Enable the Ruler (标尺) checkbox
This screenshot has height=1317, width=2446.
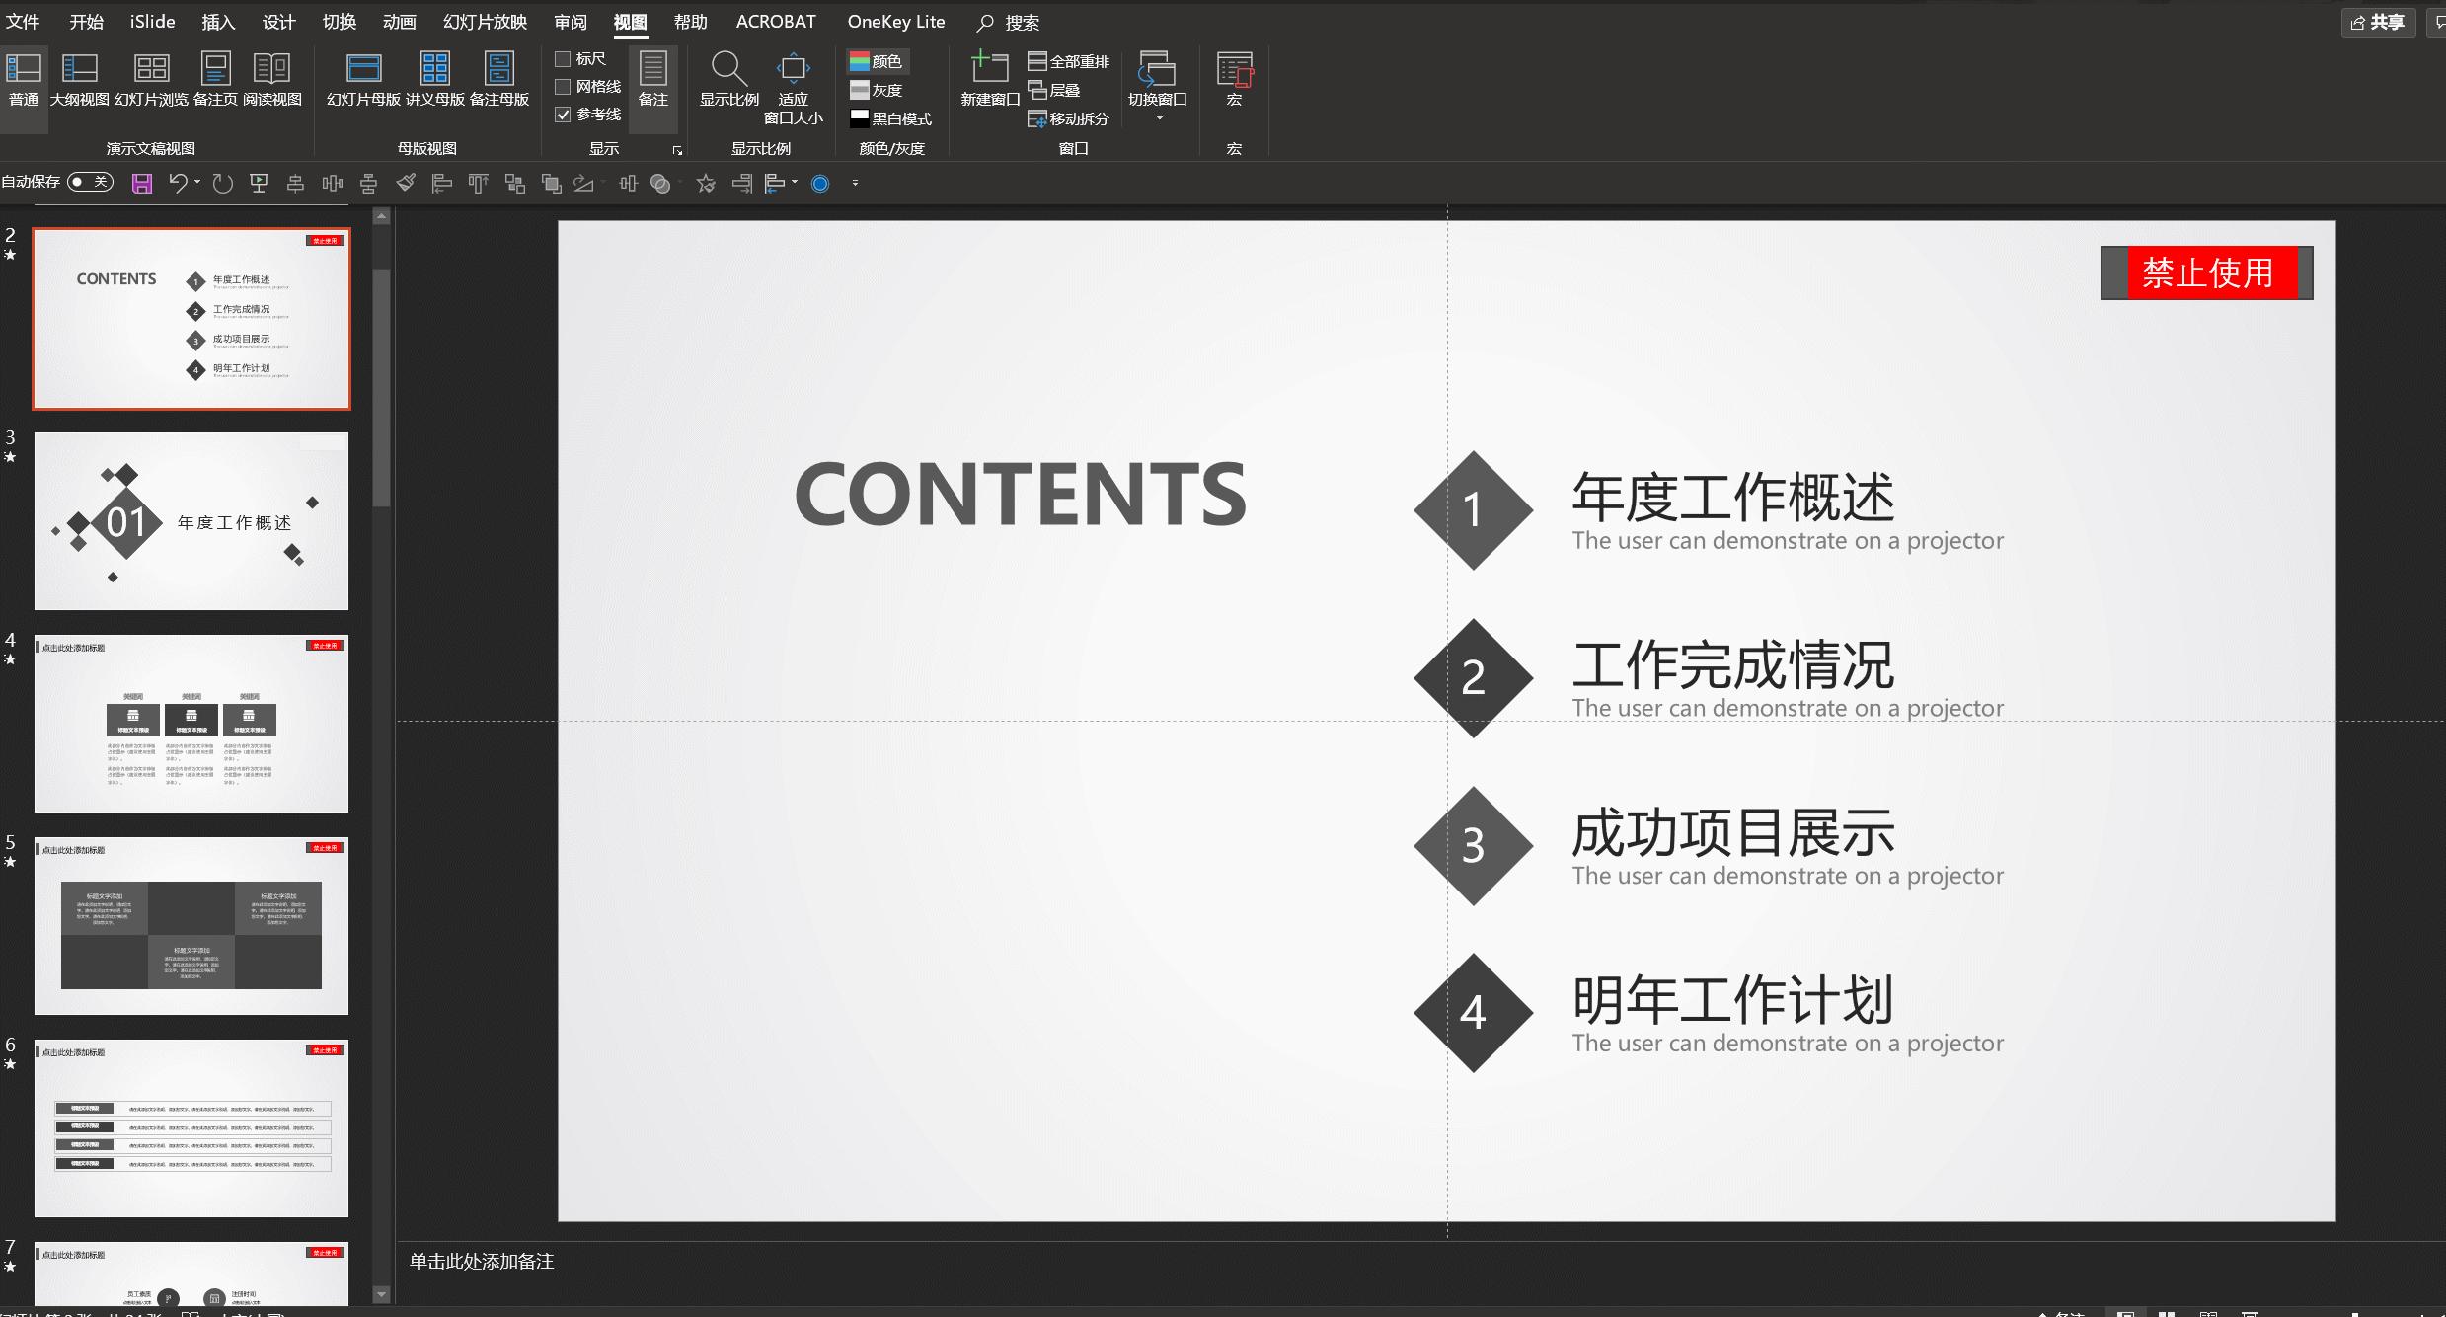coord(564,59)
